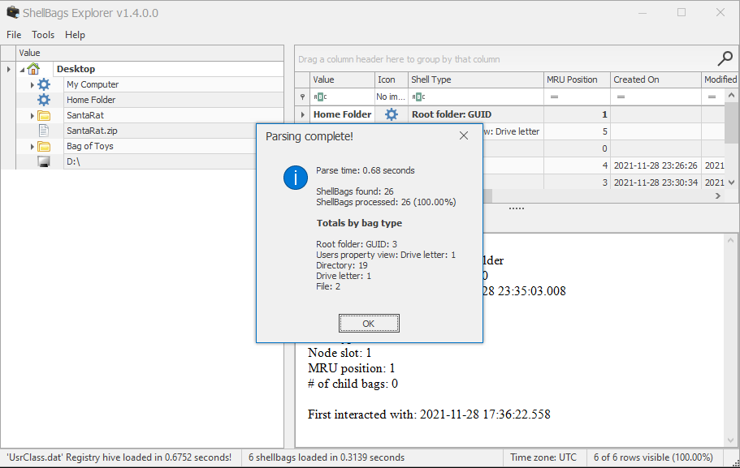The width and height of the screenshot is (740, 468).
Task: Click the filter icon in the grid filter row
Action: 302,97
